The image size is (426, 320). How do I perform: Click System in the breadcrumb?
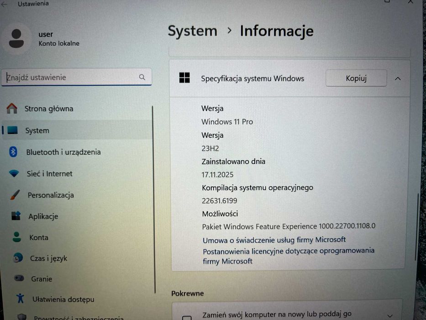point(192,31)
